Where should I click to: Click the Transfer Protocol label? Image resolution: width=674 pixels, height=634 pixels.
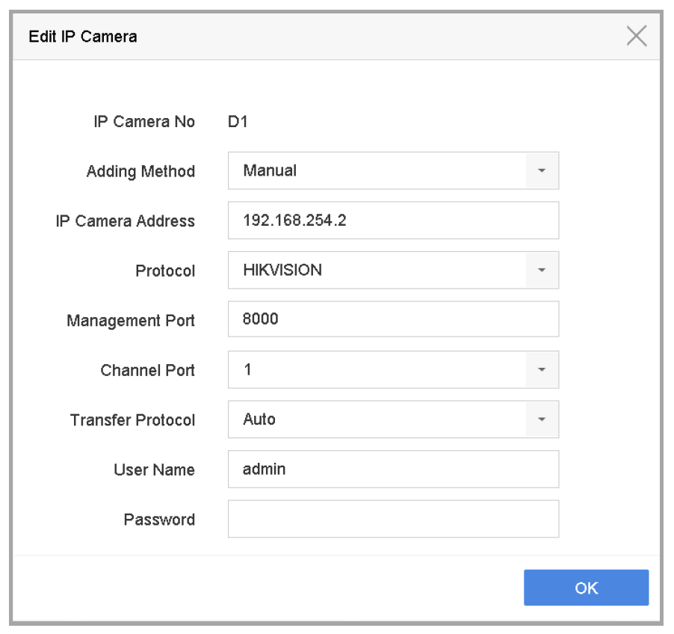(132, 420)
